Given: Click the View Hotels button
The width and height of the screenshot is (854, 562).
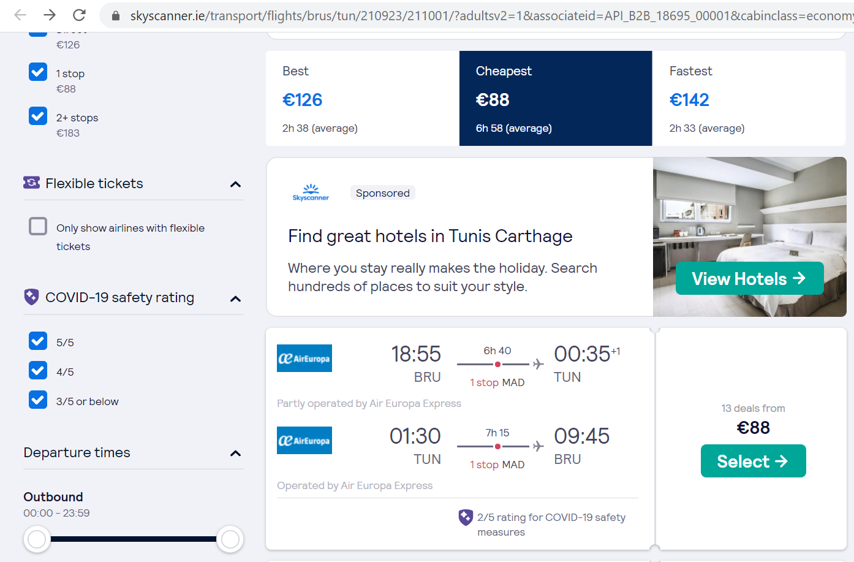Looking at the screenshot, I should pos(749,278).
